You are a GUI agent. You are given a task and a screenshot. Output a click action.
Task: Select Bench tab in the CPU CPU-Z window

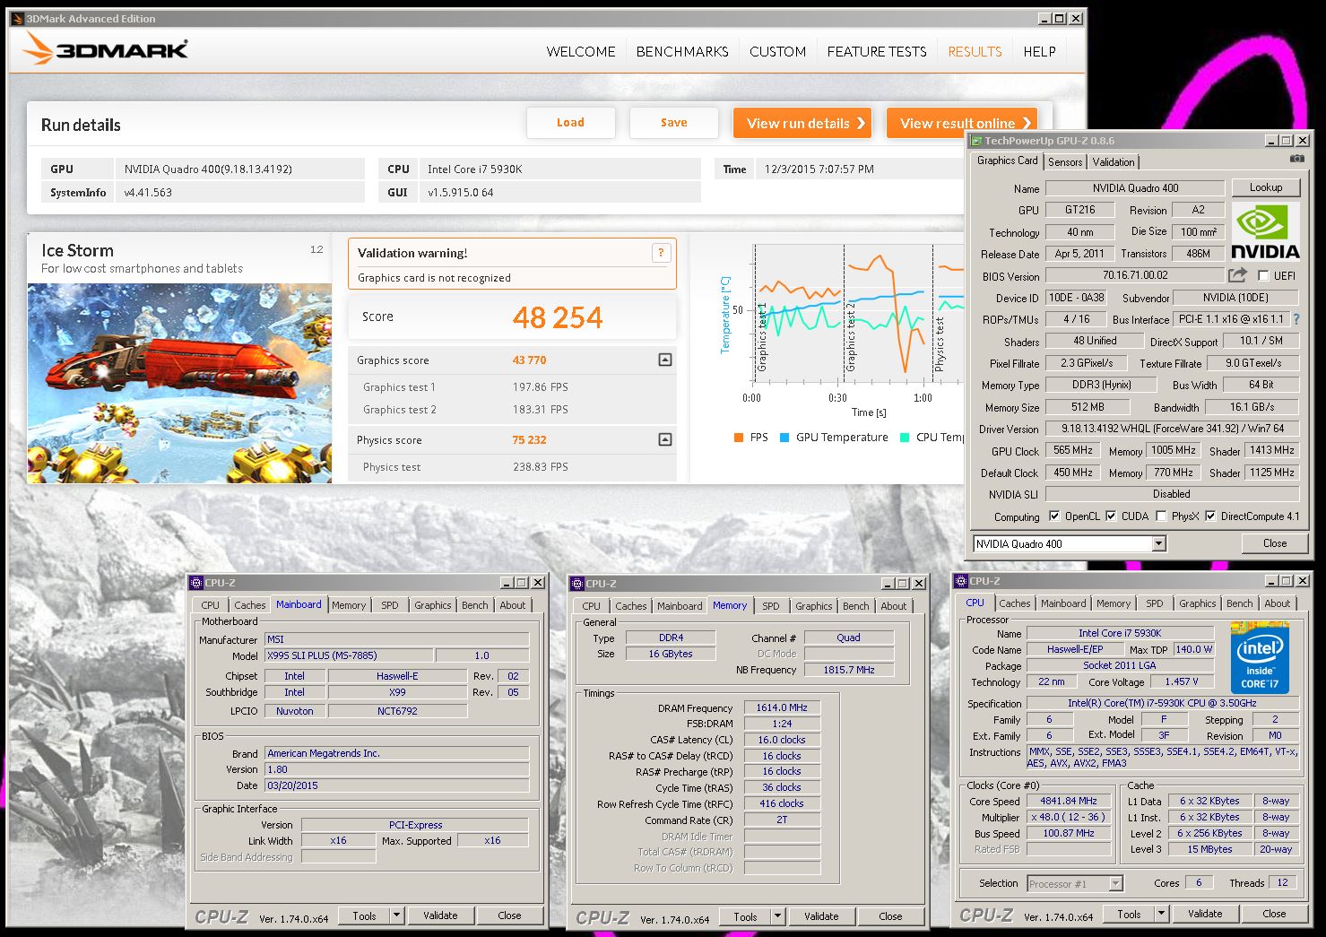pyautogui.click(x=1239, y=603)
